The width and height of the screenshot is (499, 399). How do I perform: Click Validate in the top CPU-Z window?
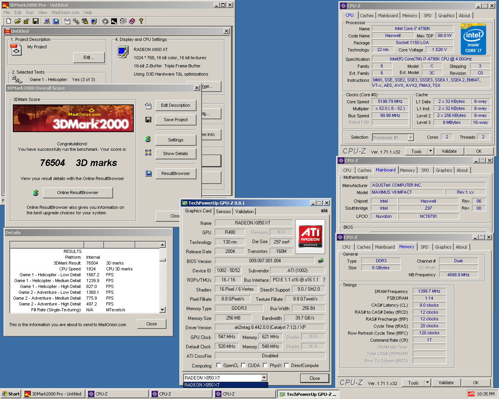click(x=449, y=151)
